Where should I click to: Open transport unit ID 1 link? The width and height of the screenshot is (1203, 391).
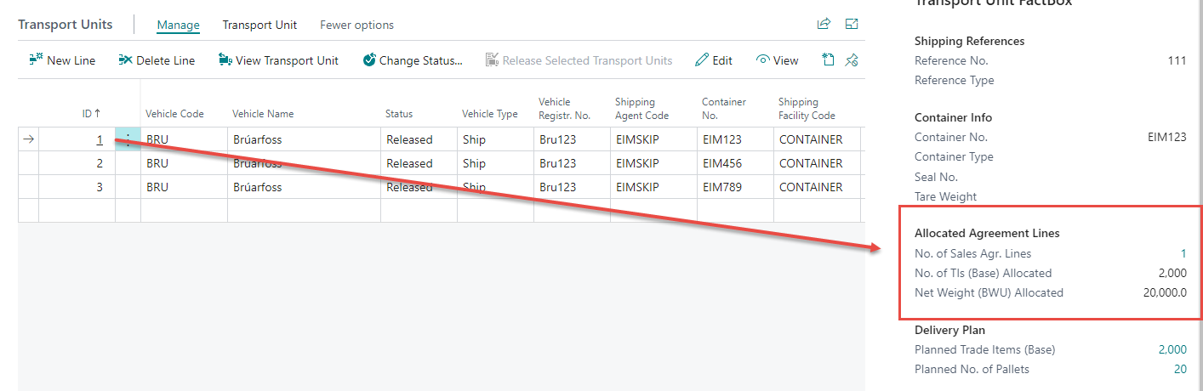click(x=100, y=140)
